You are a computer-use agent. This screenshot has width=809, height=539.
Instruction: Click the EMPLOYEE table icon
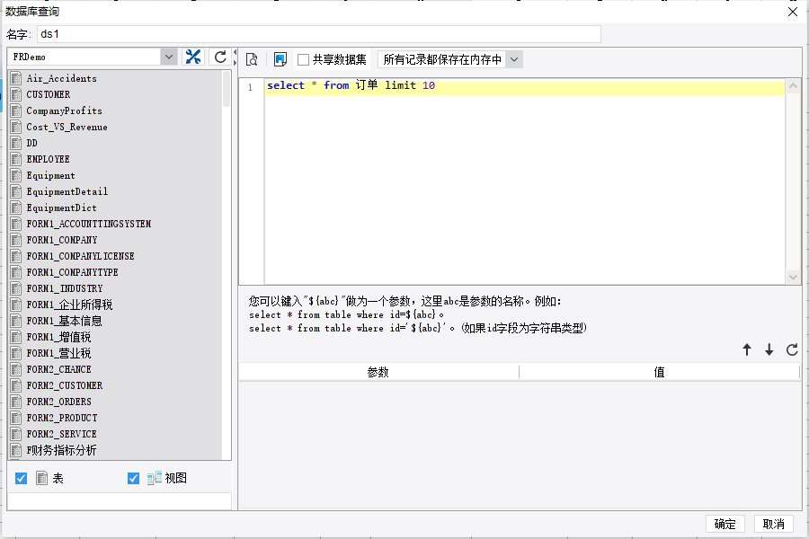(16, 159)
